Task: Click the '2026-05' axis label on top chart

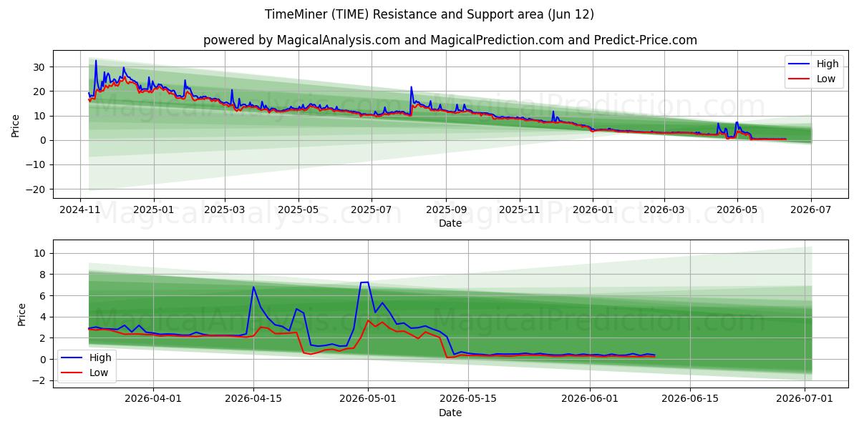Action: [737, 210]
